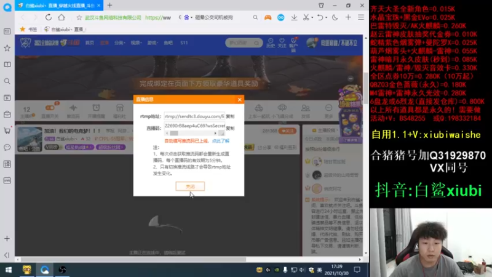Bookmark page with the address bar star

(79, 18)
